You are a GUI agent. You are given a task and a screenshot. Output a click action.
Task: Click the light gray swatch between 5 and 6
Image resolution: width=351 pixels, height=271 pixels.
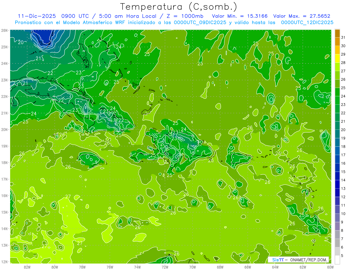pos(337,251)
